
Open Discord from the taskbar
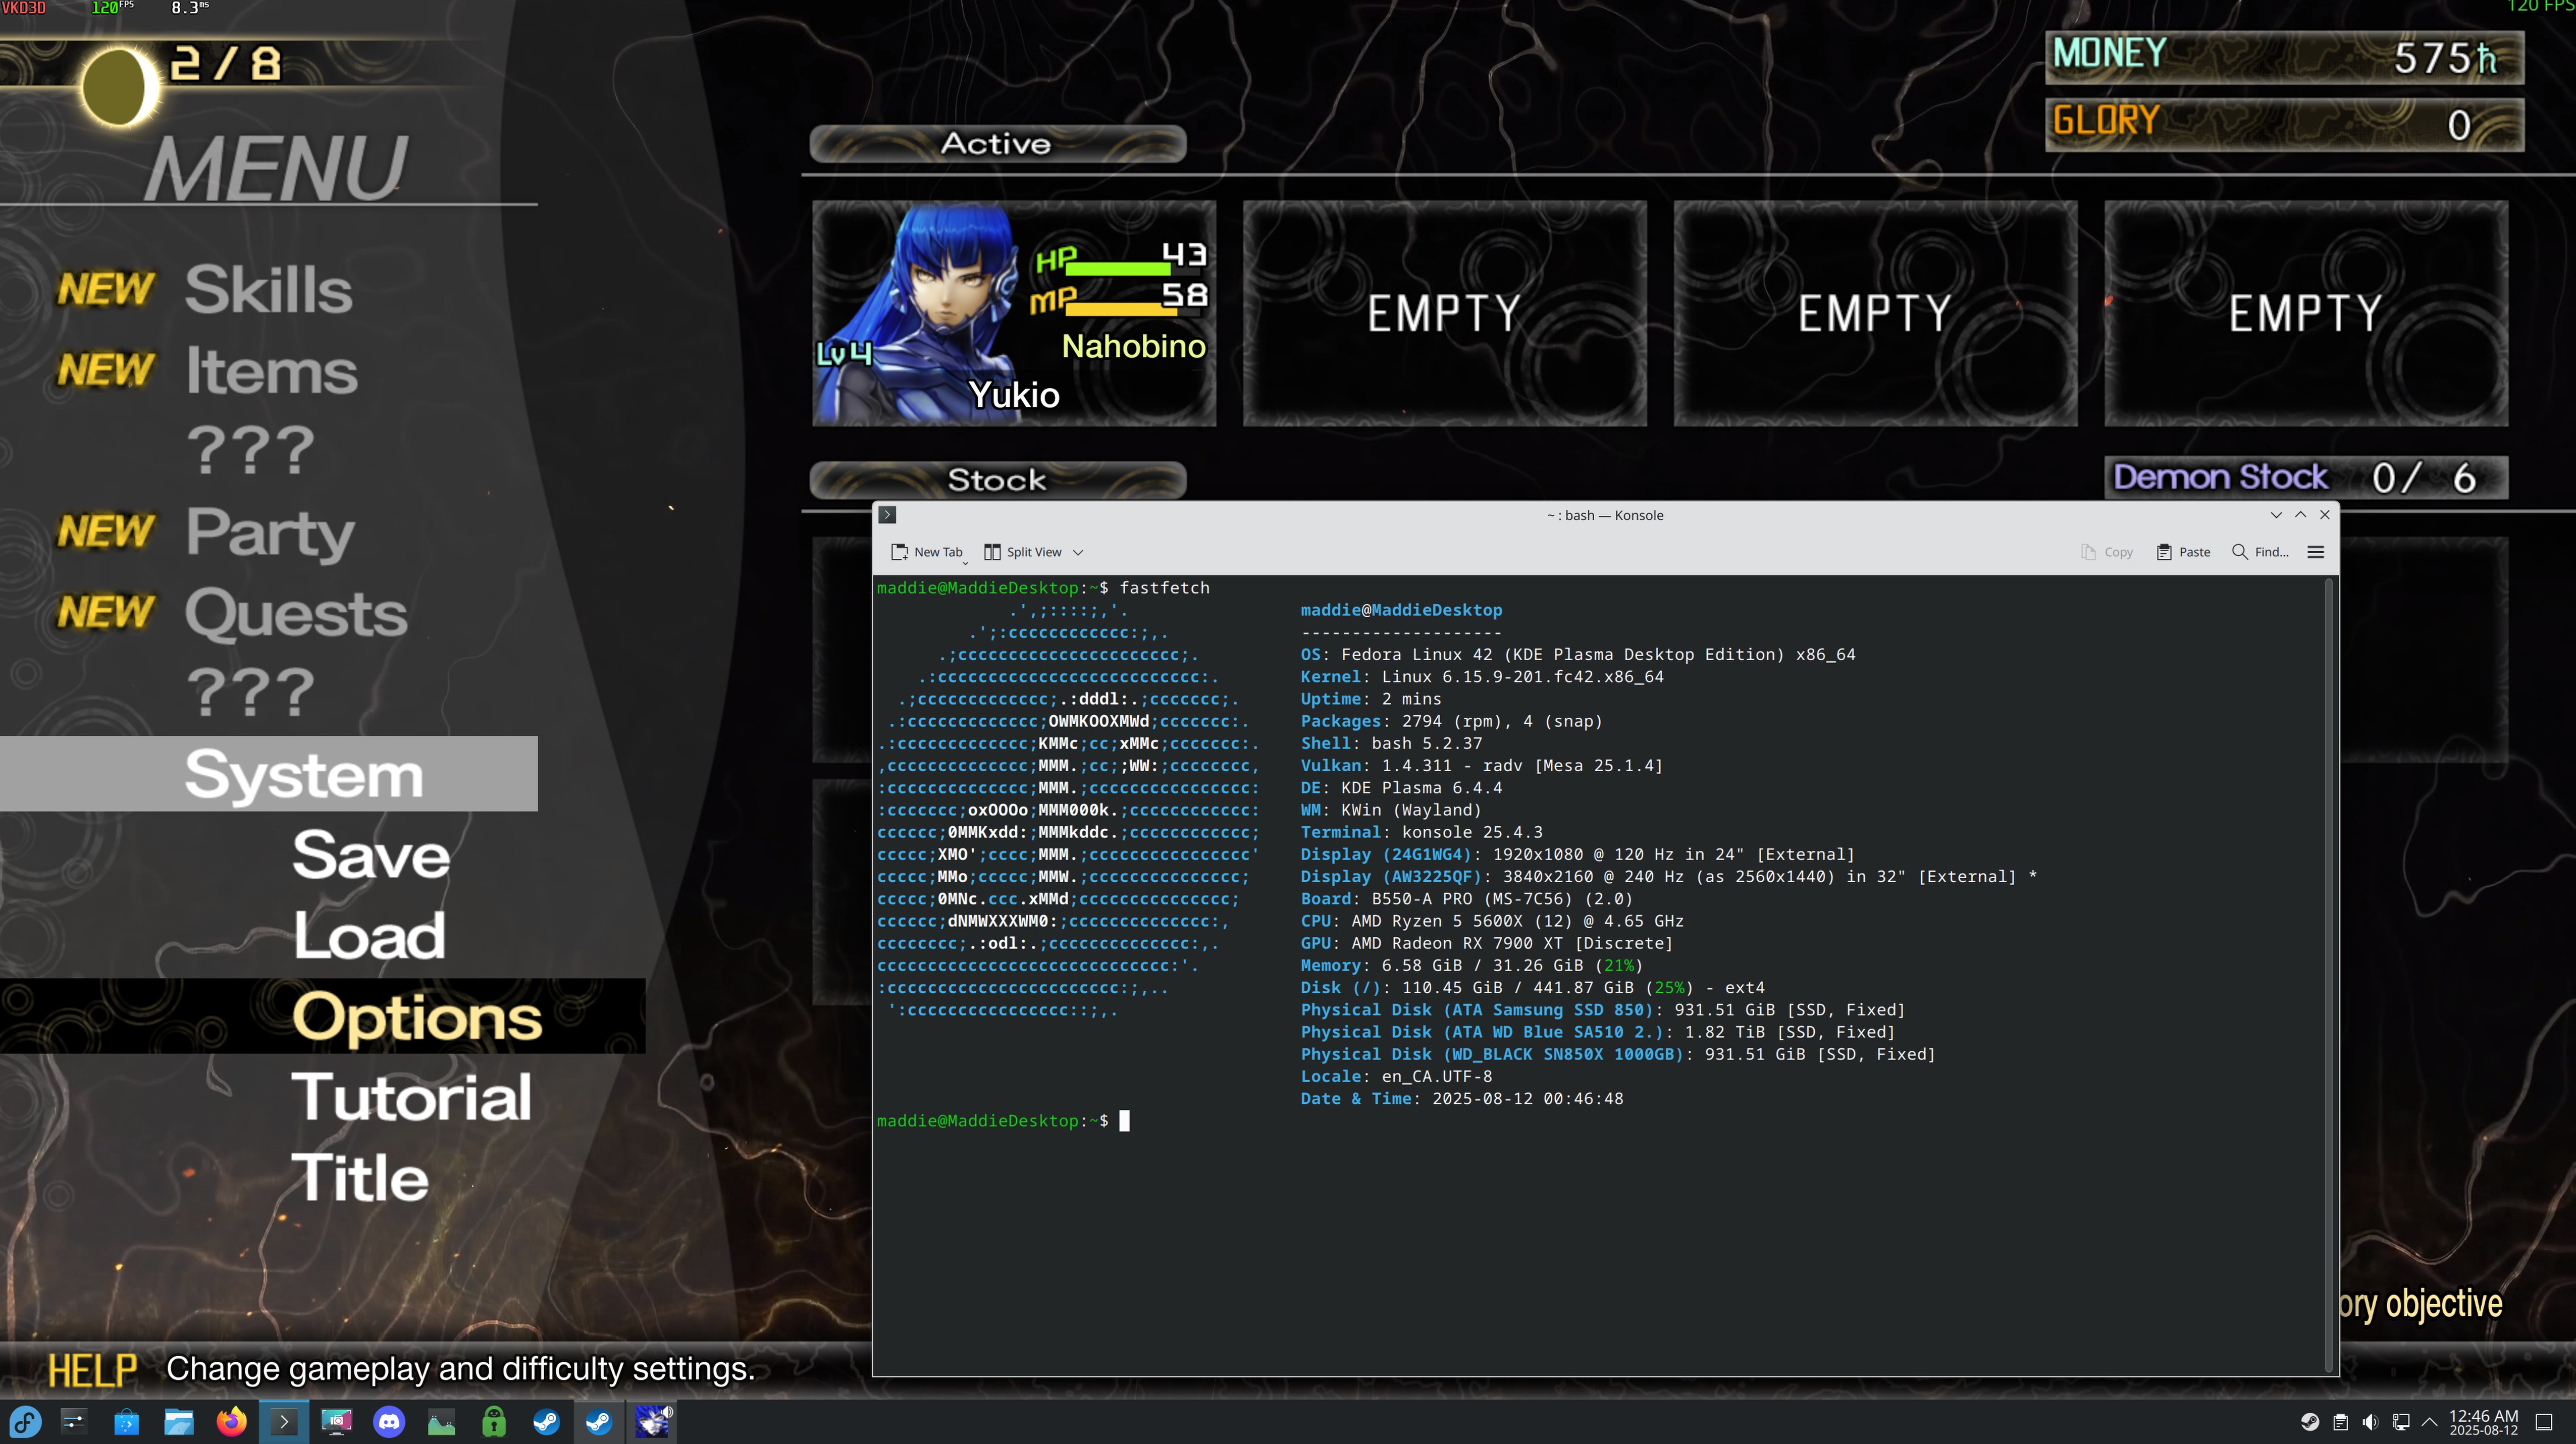pos(389,1422)
